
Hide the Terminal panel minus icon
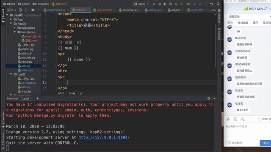click(214, 98)
